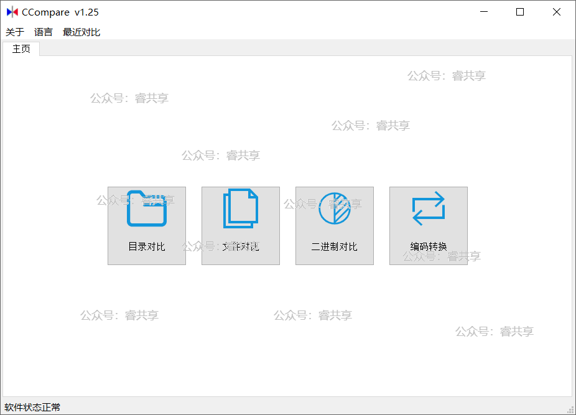This screenshot has width=576, height=415.
Task: Click the resize grip in the status bar corner
Action: 570,409
